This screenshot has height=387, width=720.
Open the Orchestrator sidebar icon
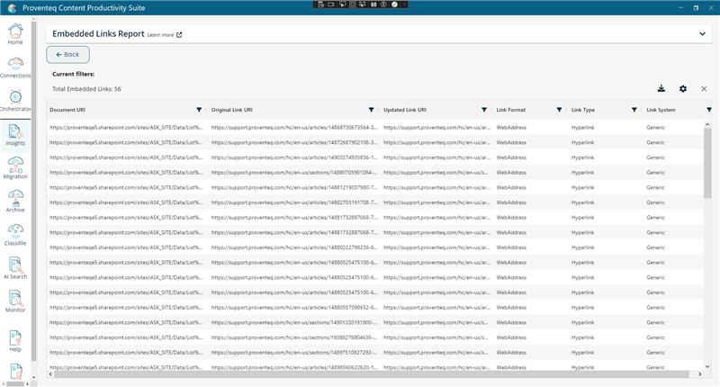click(x=15, y=101)
